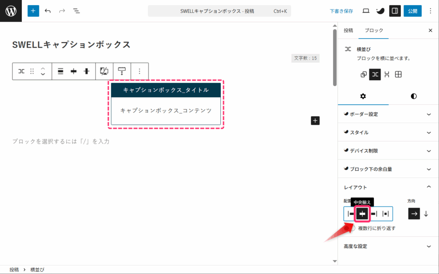Toggle the settings sidebar panel icon

click(395, 11)
